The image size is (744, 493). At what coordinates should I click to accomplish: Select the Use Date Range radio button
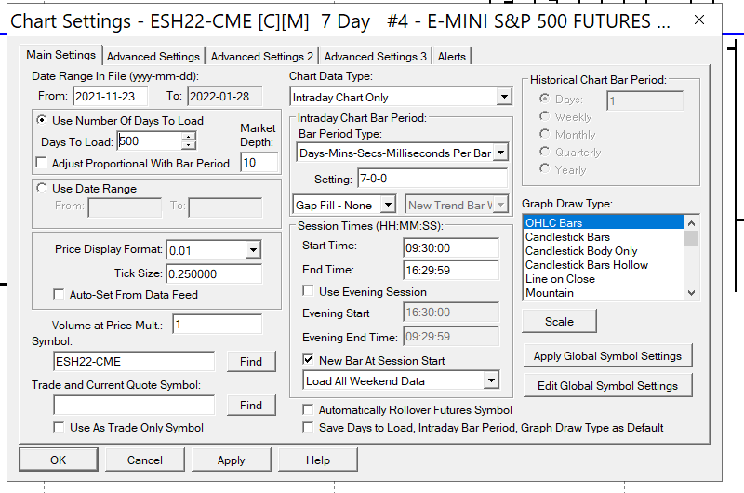click(42, 188)
